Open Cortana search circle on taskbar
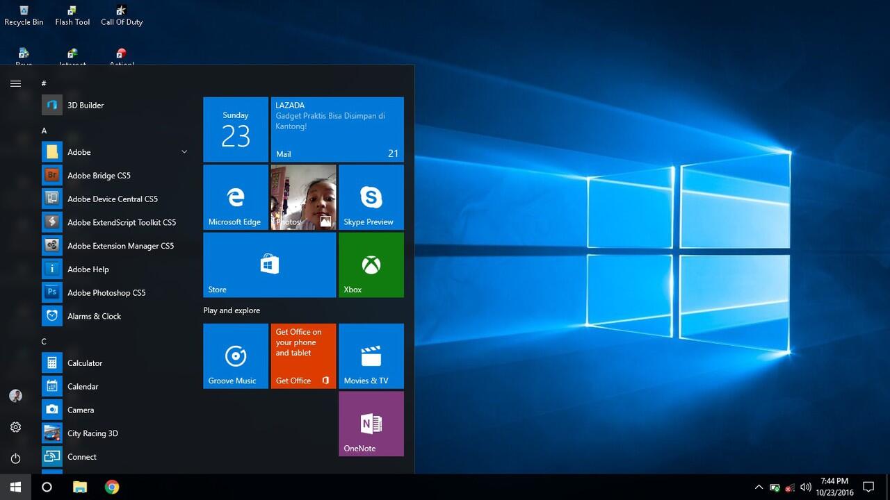The image size is (890, 500). pos(47,487)
